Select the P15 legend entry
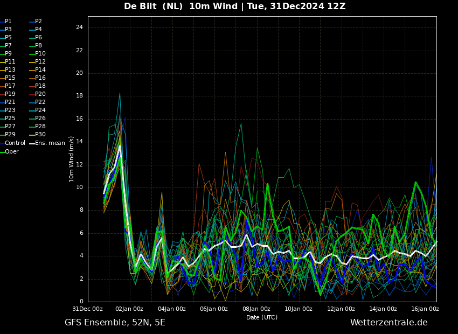 [8, 78]
